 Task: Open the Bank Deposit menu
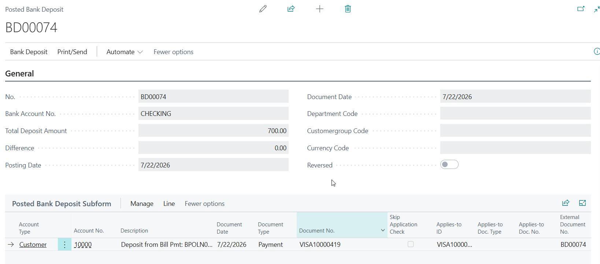tap(29, 52)
